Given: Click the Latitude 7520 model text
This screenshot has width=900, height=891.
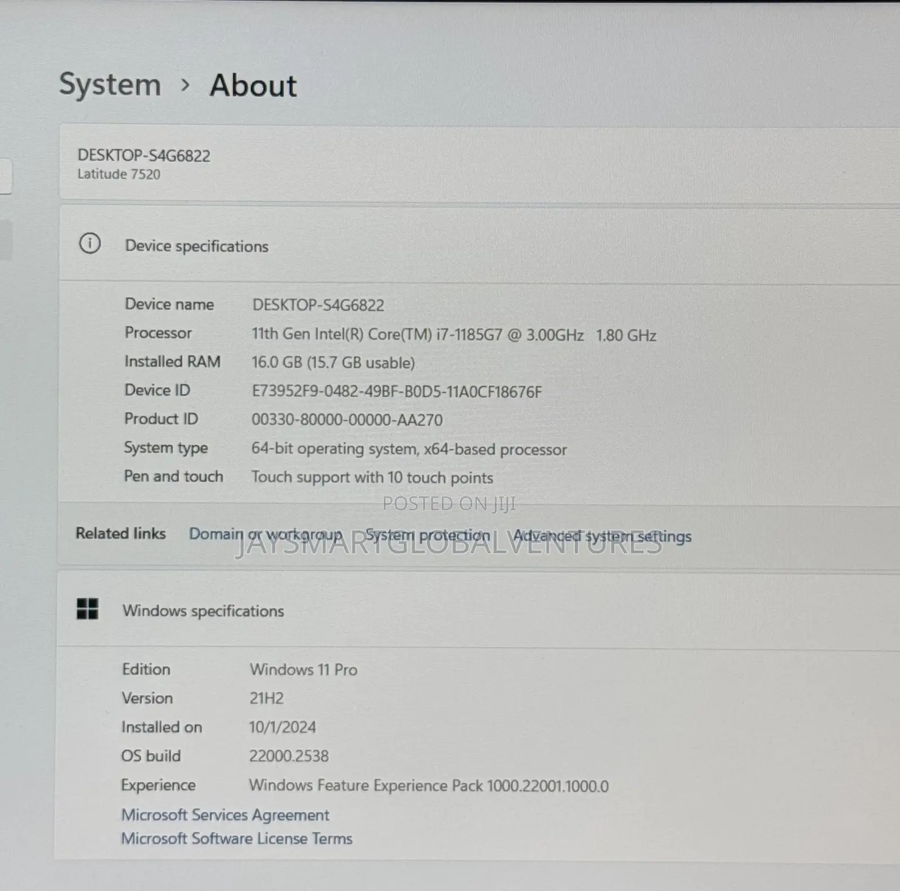Looking at the screenshot, I should coord(119,174).
